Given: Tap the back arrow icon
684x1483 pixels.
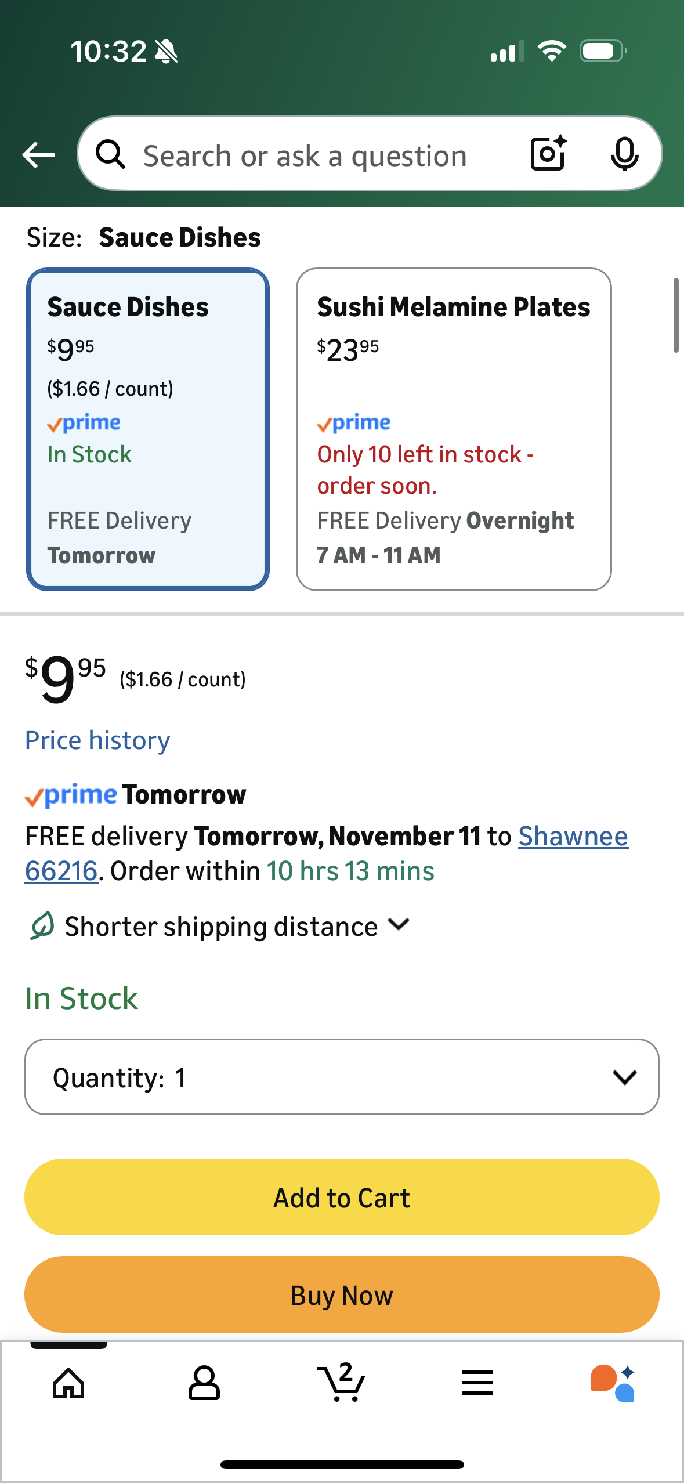Looking at the screenshot, I should (x=38, y=155).
